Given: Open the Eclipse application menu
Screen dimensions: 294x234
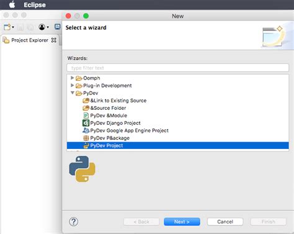Looking at the screenshot, I should pyautogui.click(x=35, y=5).
